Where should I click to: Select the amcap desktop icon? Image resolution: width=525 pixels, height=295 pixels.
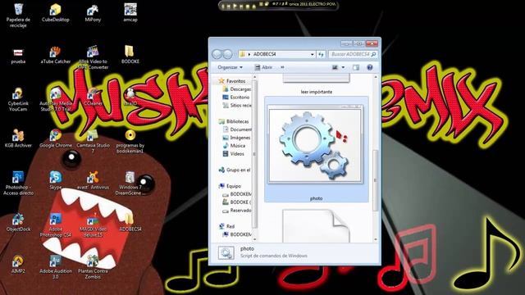pyautogui.click(x=130, y=13)
